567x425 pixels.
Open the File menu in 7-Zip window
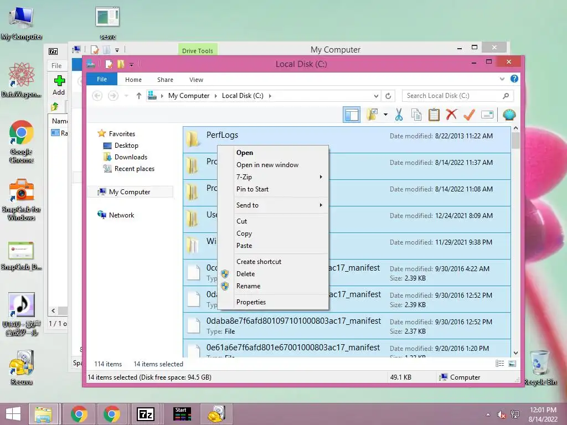[x=56, y=65]
